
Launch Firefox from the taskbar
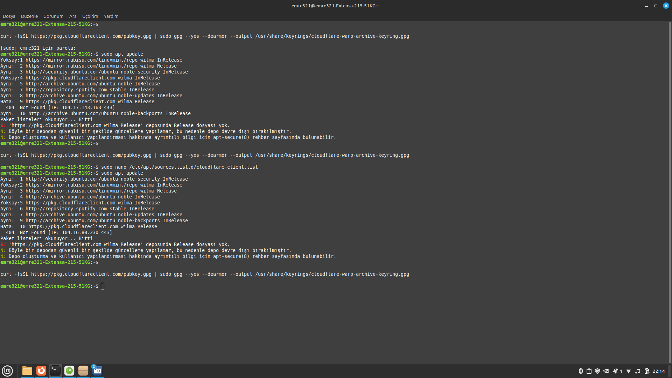[41, 371]
